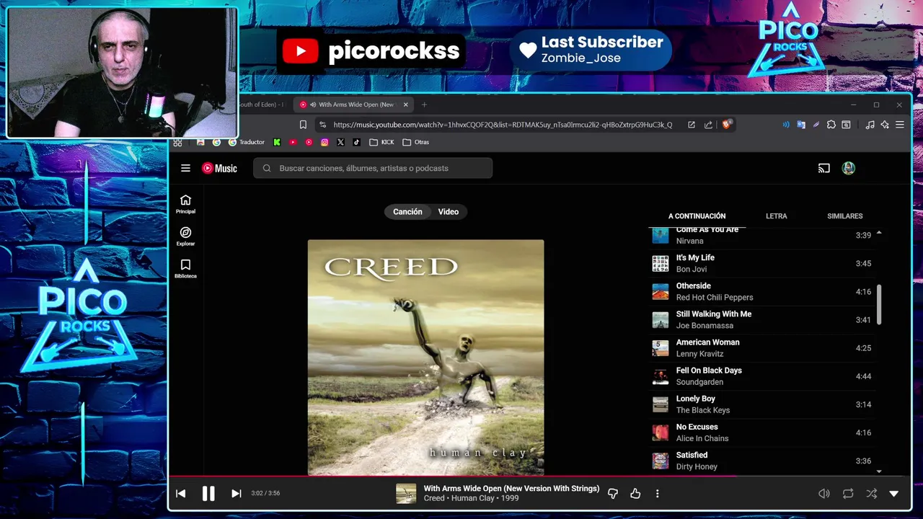923x519 pixels.
Task: Open the Explorar section
Action: (x=185, y=236)
